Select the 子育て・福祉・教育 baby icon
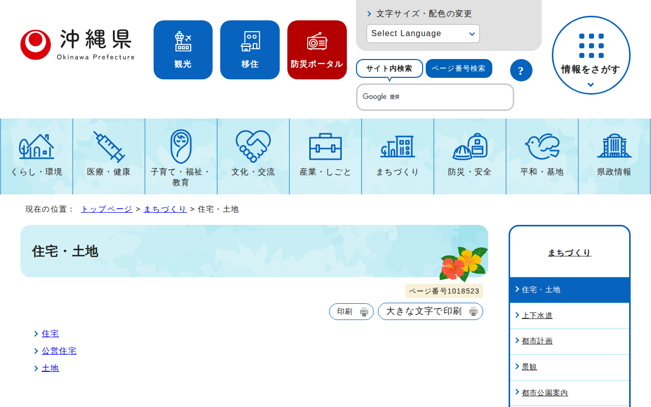The width and height of the screenshot is (651, 407). 181,146
